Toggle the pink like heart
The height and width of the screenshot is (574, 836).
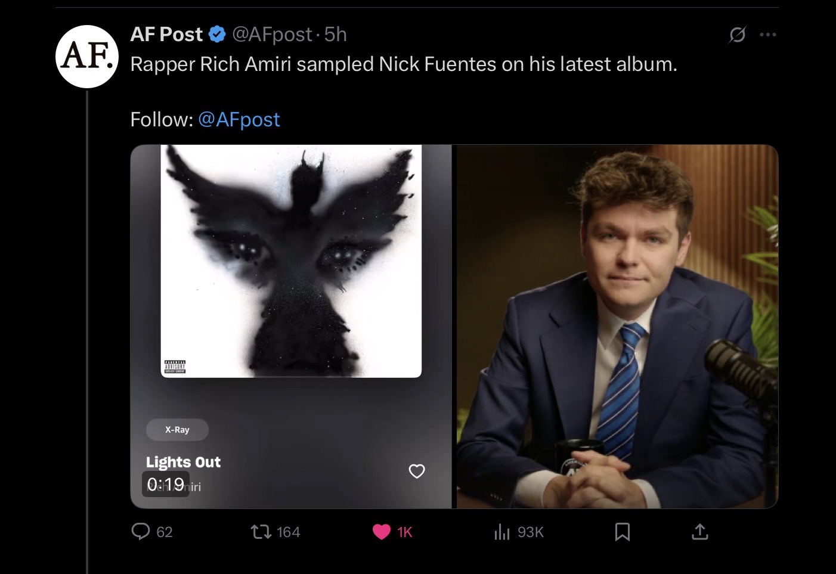click(x=382, y=531)
